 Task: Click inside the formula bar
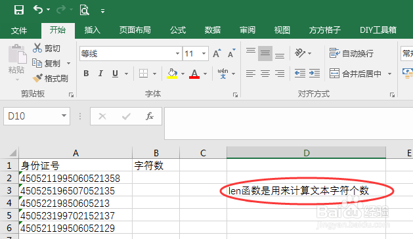[288, 123]
